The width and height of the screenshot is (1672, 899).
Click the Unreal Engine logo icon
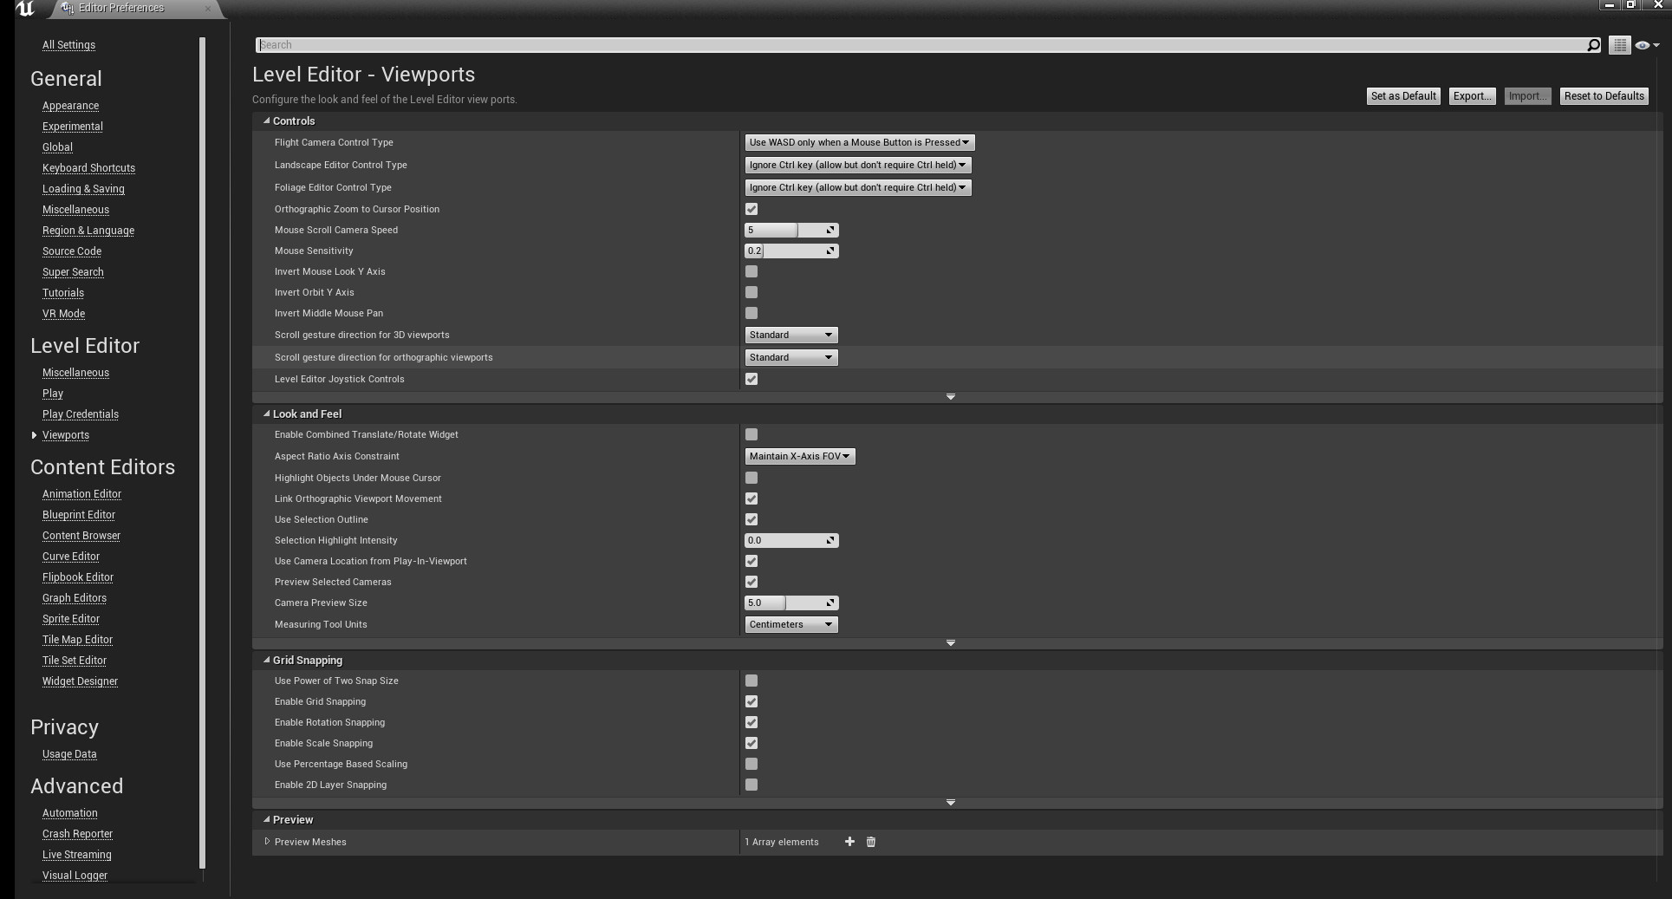(25, 9)
